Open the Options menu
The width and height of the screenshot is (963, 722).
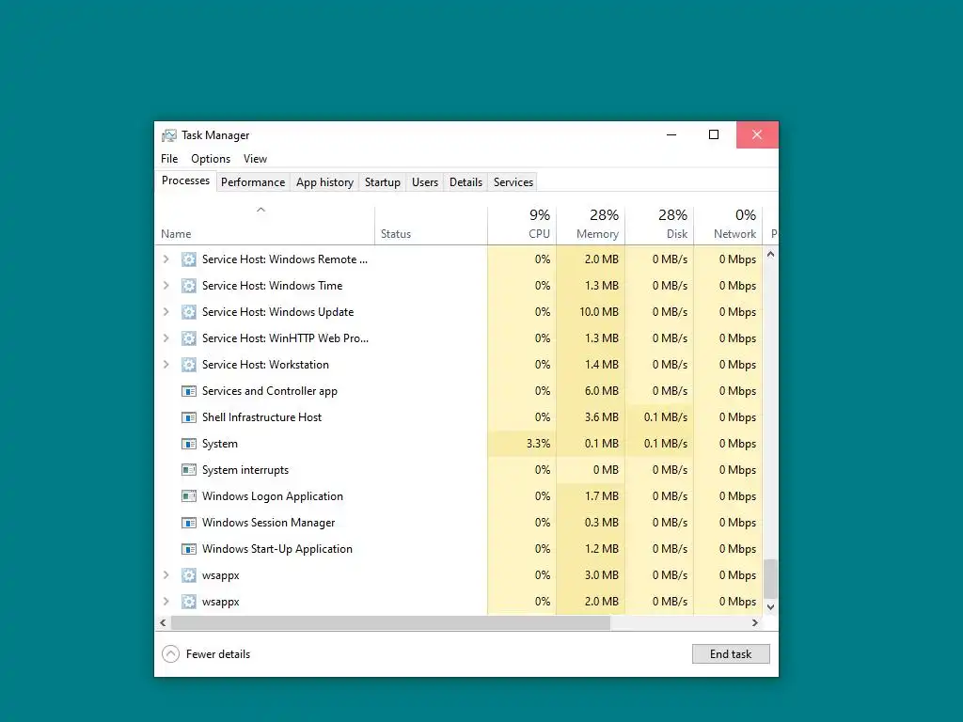point(211,158)
